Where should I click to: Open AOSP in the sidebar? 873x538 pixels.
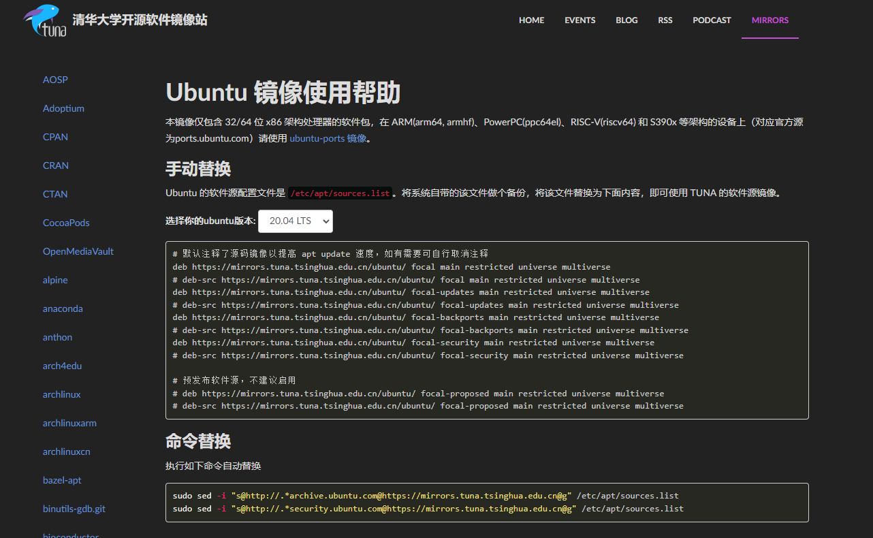pos(55,80)
